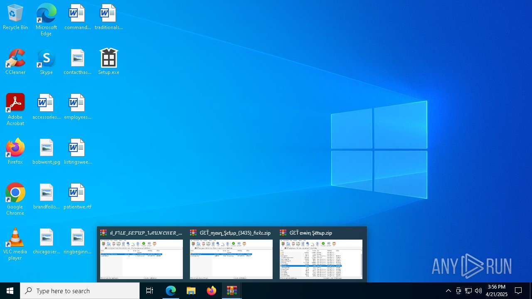Click the Show desktop strip at the end of the taskbar
The image size is (532, 299).
531,291
